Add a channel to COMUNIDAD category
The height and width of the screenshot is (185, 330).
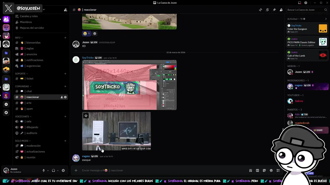[x=65, y=86]
